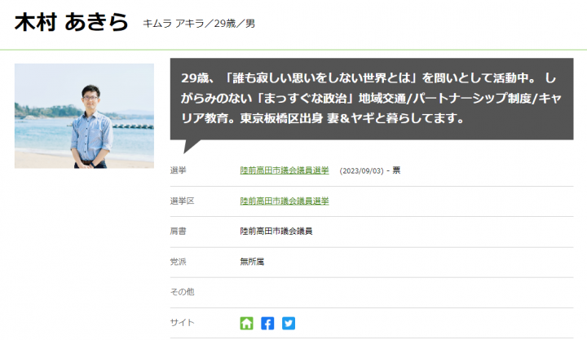Click the その他 row label
Viewport: 587px width, 340px height.
[x=182, y=292]
